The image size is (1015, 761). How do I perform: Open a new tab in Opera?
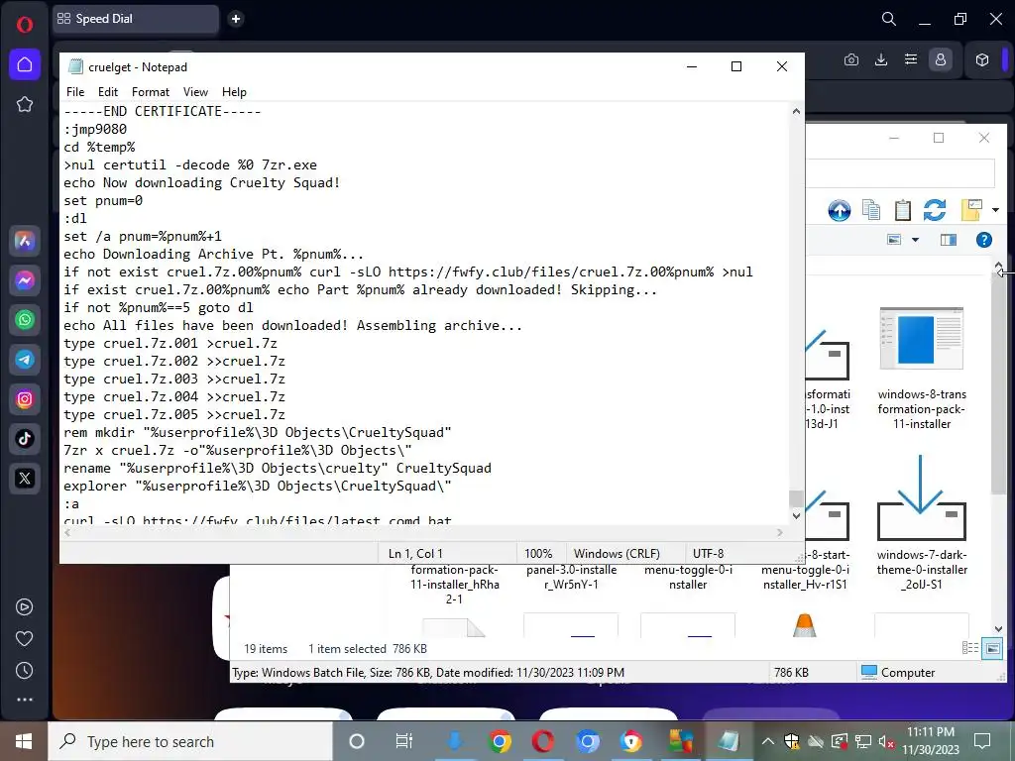(x=236, y=19)
